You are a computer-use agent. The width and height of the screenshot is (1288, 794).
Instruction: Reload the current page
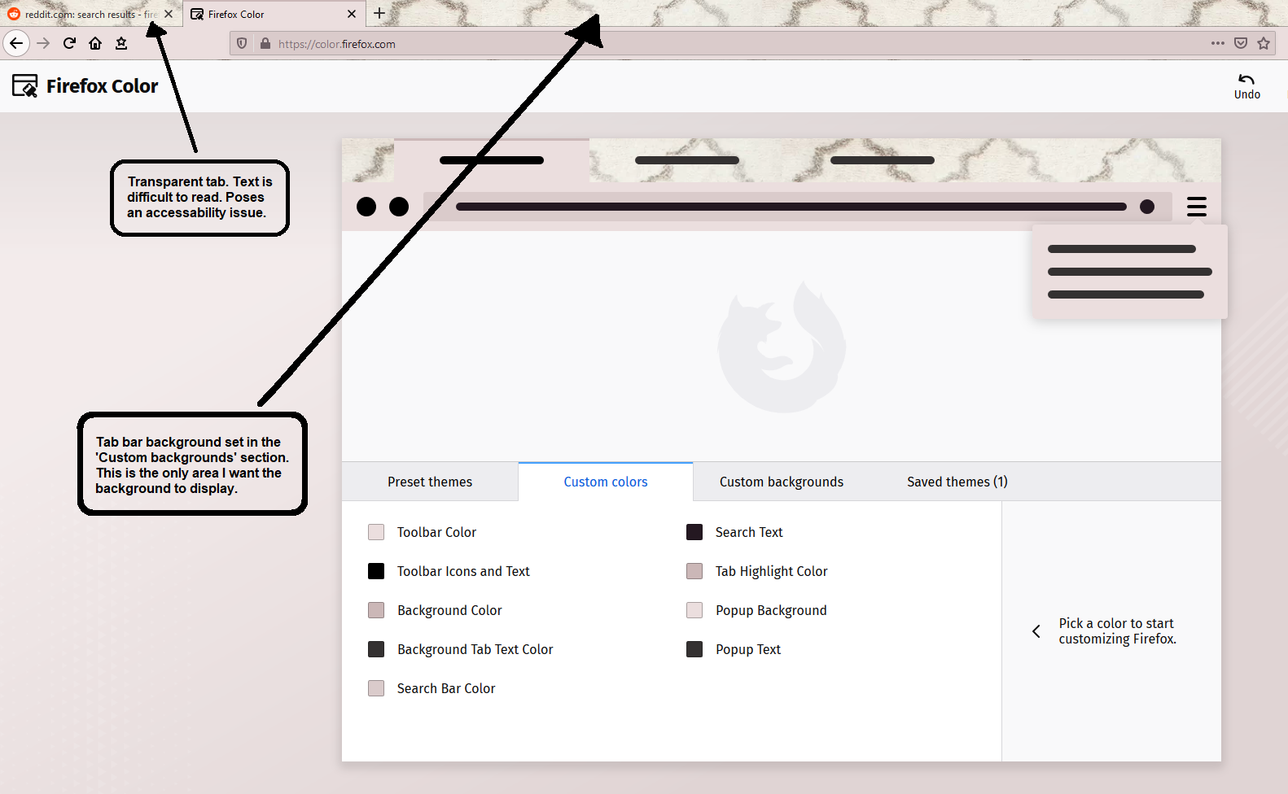69,43
